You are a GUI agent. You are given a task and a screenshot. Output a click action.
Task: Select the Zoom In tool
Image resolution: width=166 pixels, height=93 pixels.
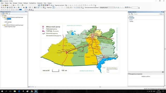pos(2,7)
